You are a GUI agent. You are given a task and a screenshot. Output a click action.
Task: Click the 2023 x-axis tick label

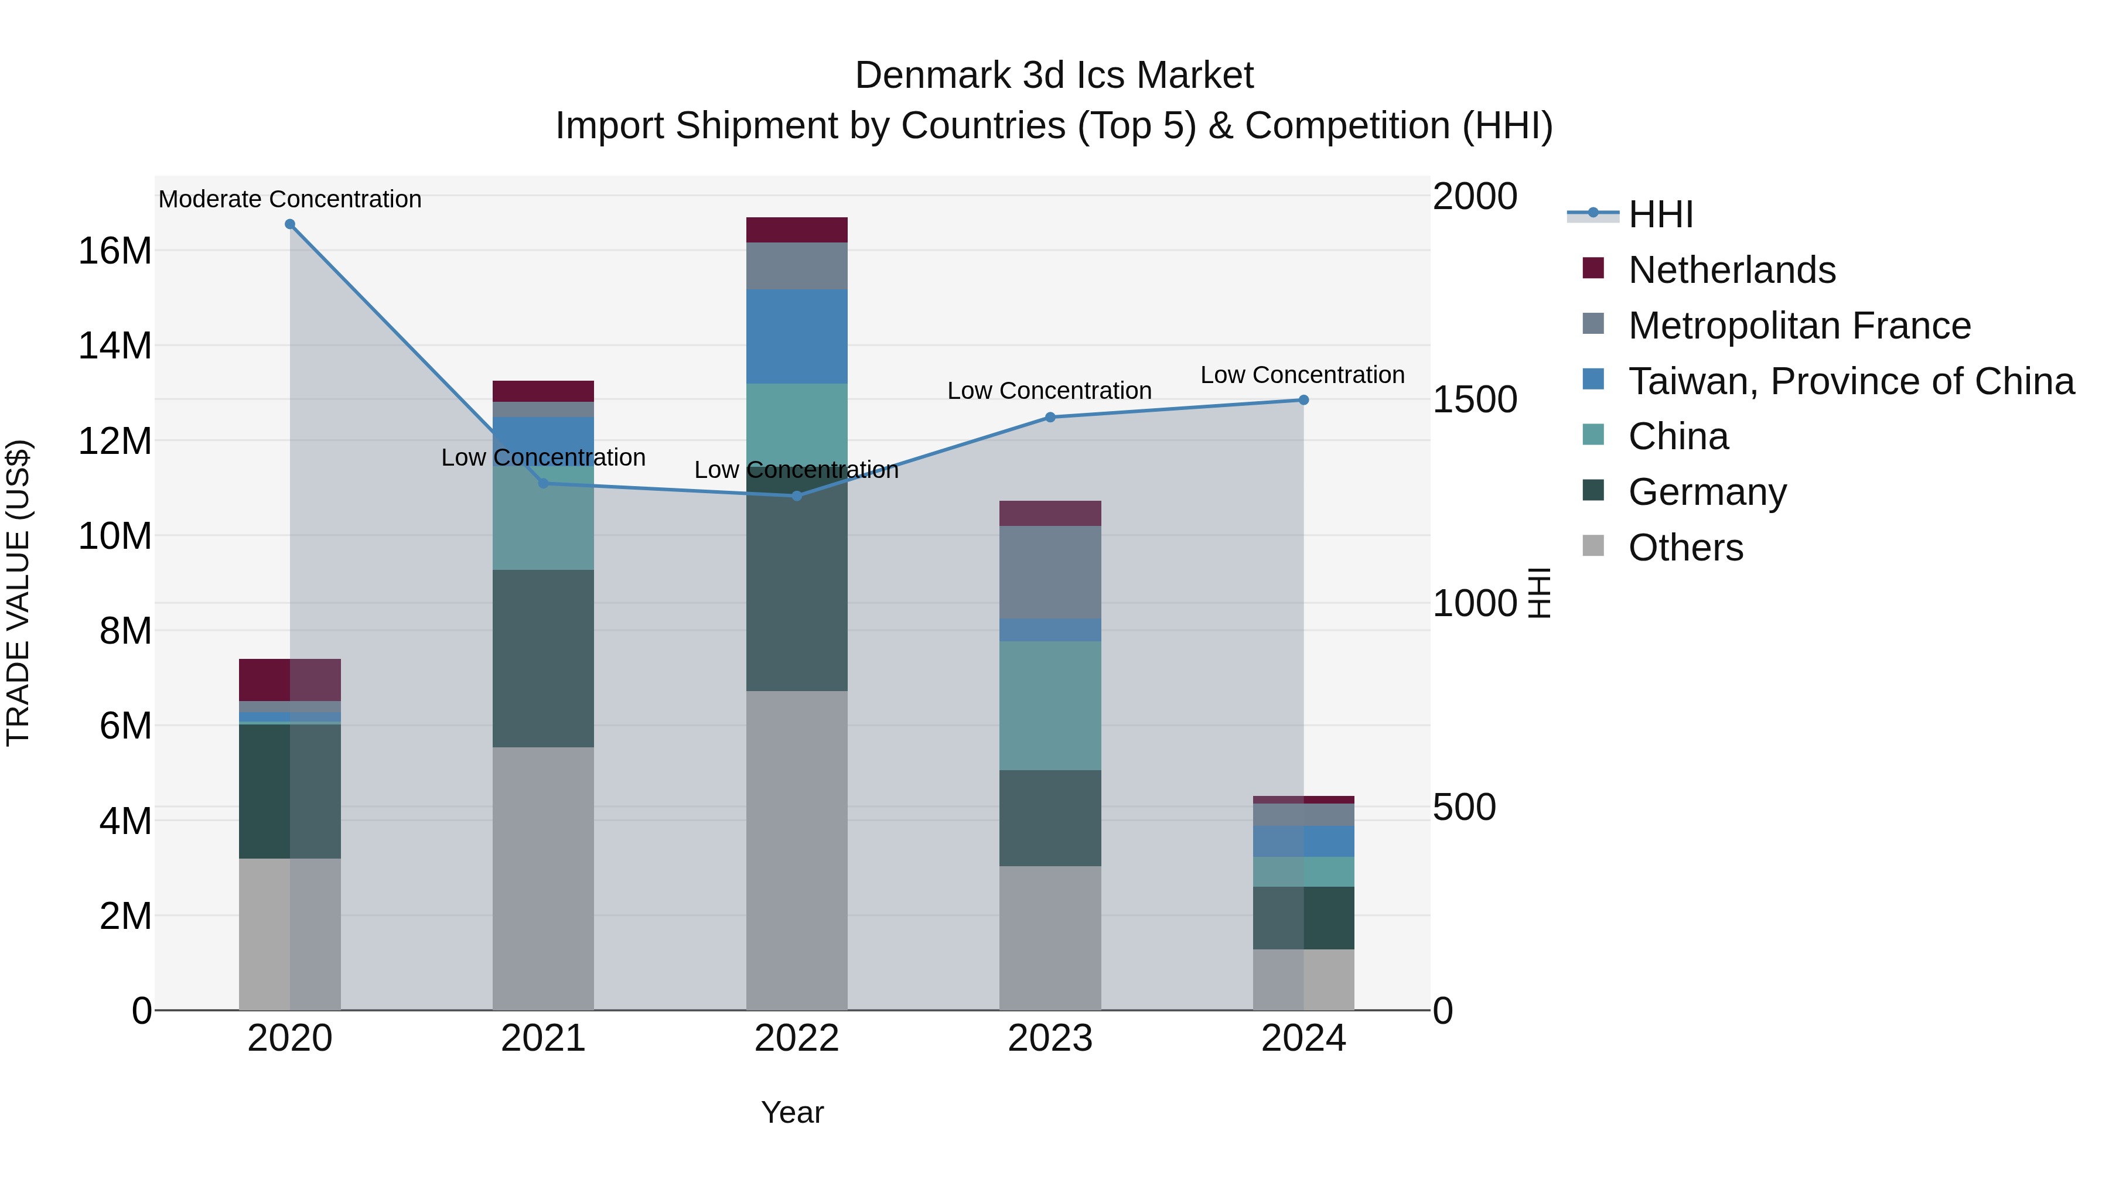(x=1050, y=1038)
